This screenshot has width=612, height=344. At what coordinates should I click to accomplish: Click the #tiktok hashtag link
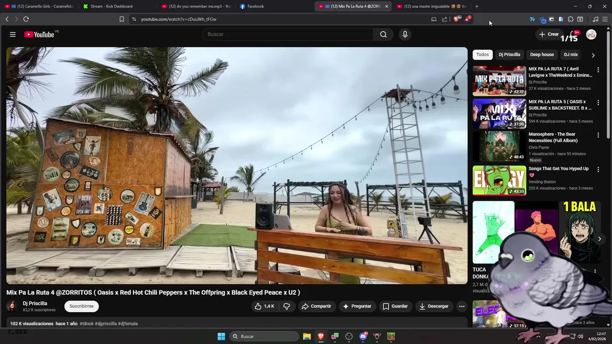87,323
